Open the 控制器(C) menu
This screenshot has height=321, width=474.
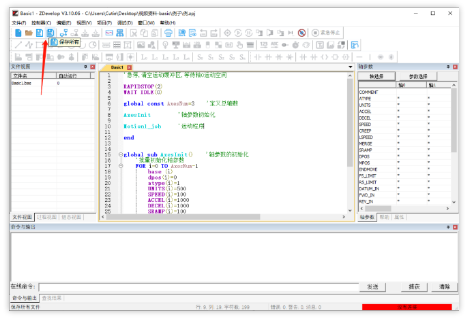42,23
